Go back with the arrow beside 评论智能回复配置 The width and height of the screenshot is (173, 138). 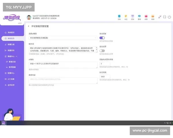29,26
